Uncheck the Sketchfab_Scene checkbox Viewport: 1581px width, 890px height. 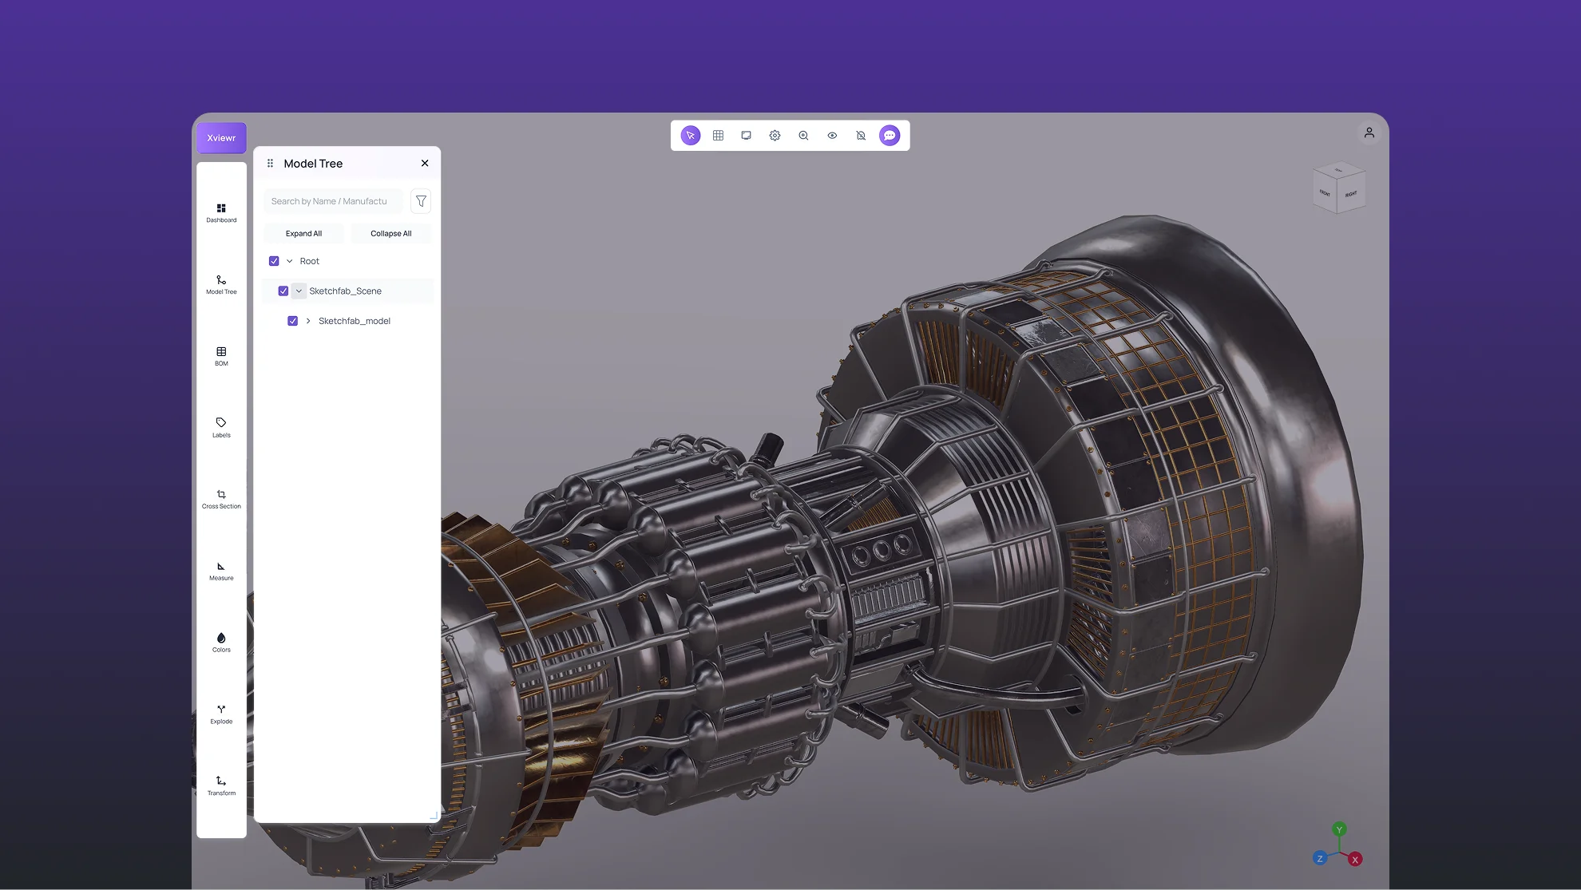tap(283, 291)
